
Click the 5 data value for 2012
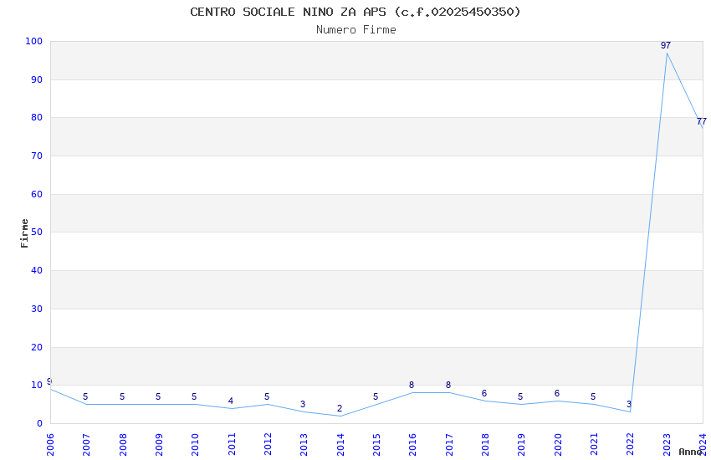(267, 397)
